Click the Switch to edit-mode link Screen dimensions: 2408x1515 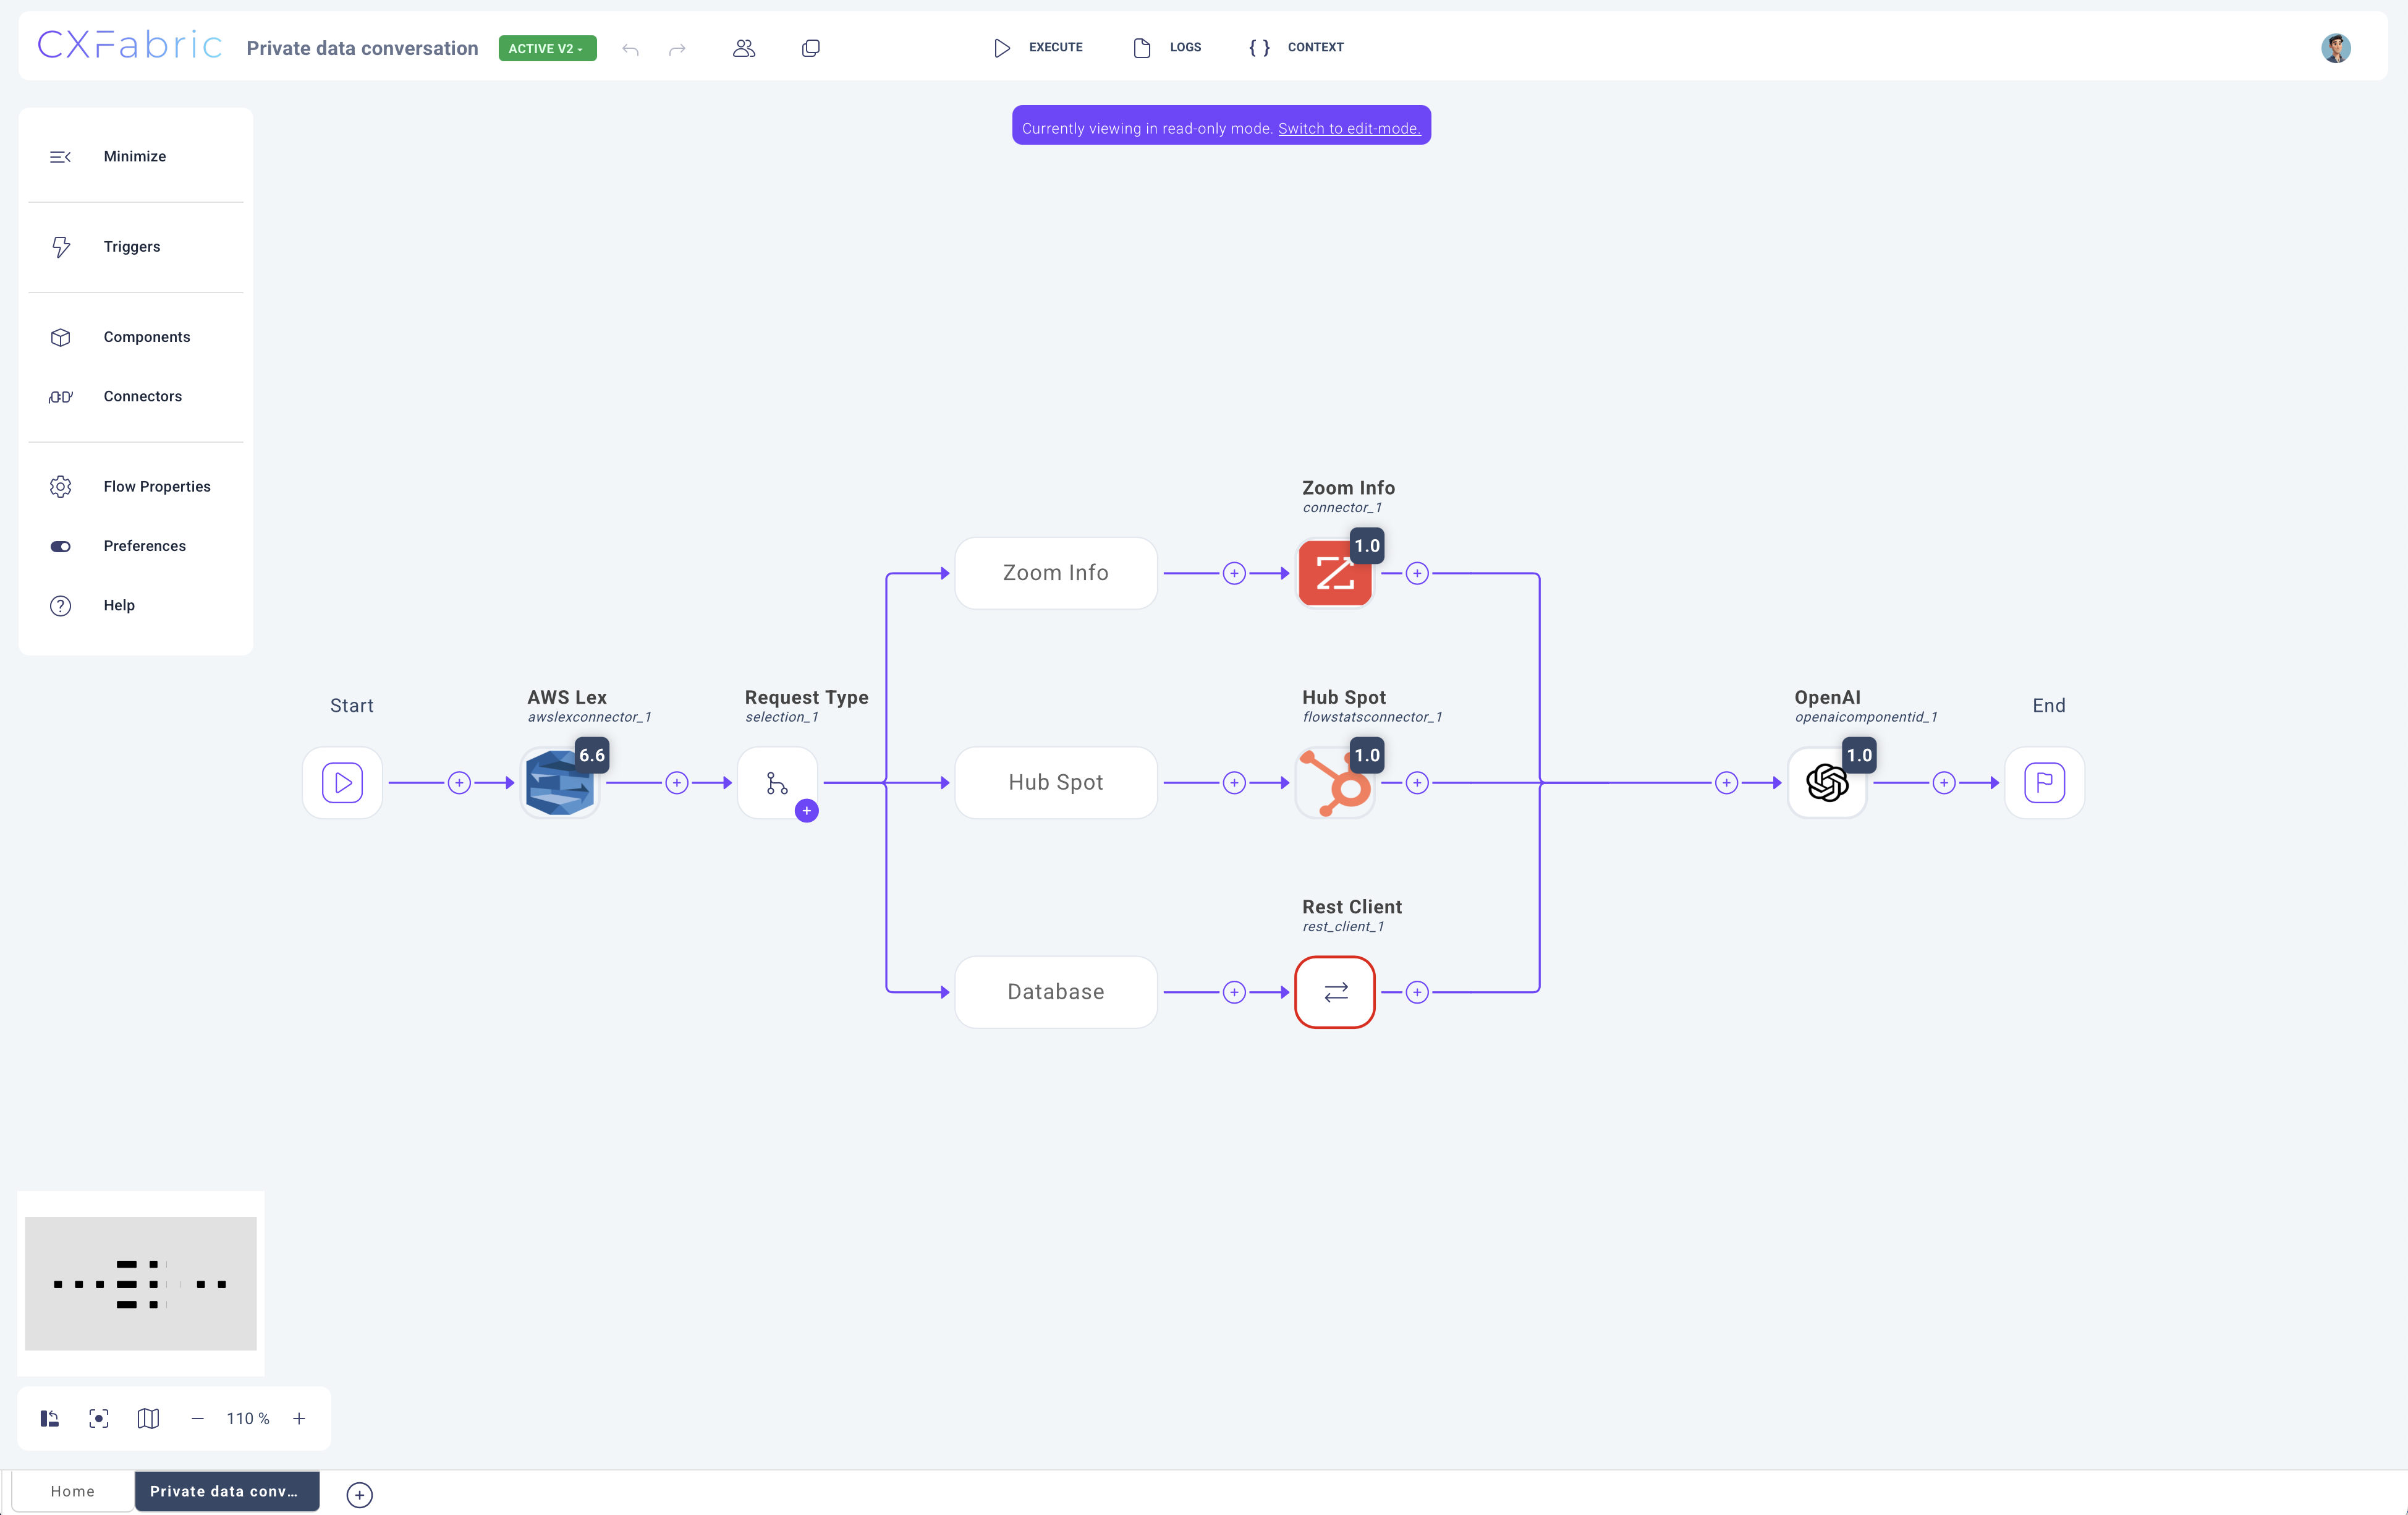[x=1348, y=128]
